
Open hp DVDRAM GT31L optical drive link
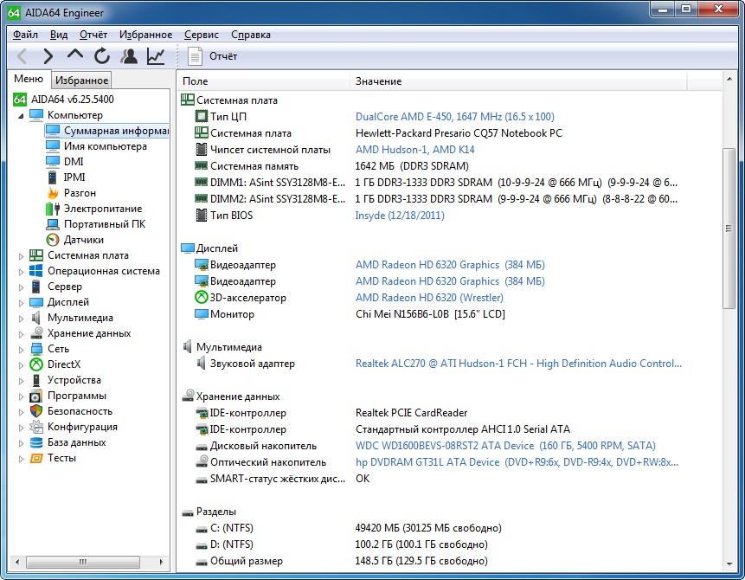coord(517,462)
